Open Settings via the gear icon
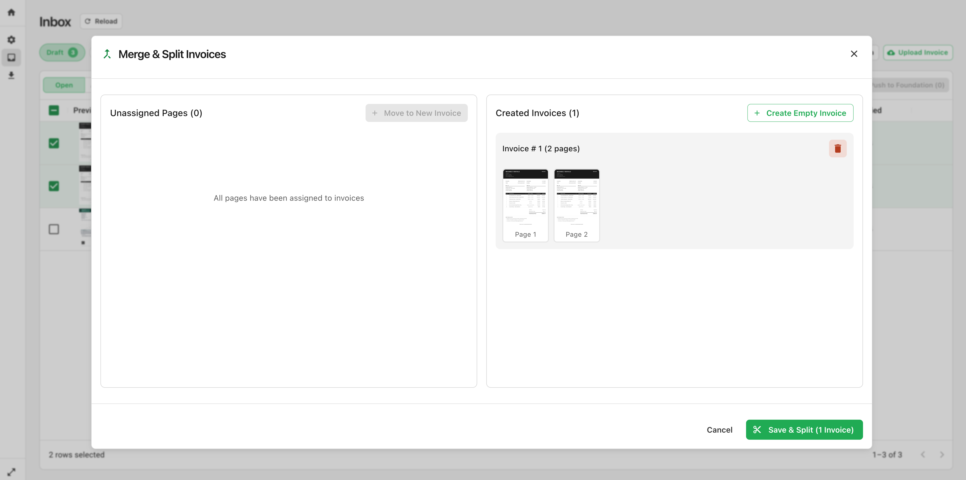This screenshot has width=966, height=480. (x=11, y=40)
